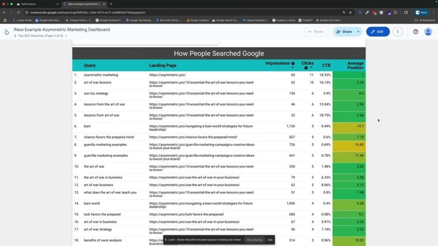Click the 'benefits of swot analysis' query
The height and width of the screenshot is (246, 438).
tap(103, 240)
